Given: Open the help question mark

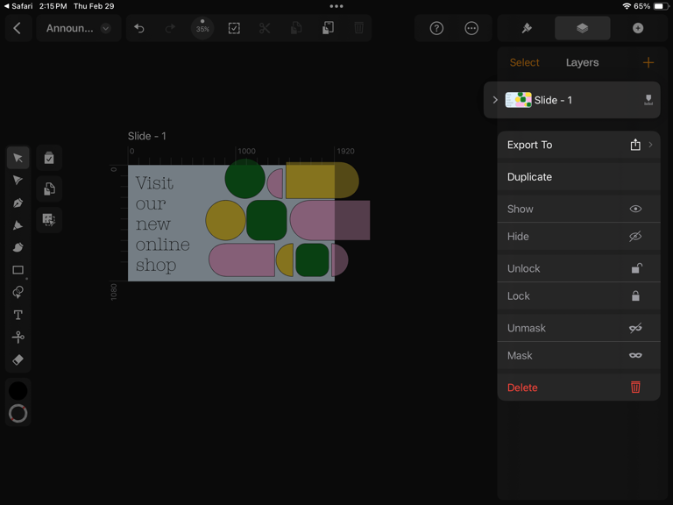Looking at the screenshot, I should (436, 28).
